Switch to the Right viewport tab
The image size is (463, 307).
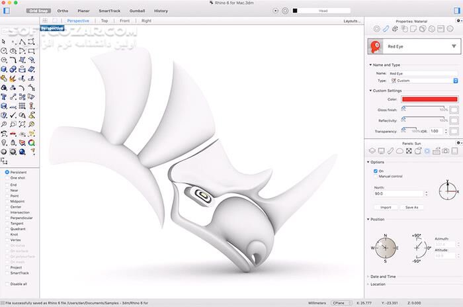[146, 21]
